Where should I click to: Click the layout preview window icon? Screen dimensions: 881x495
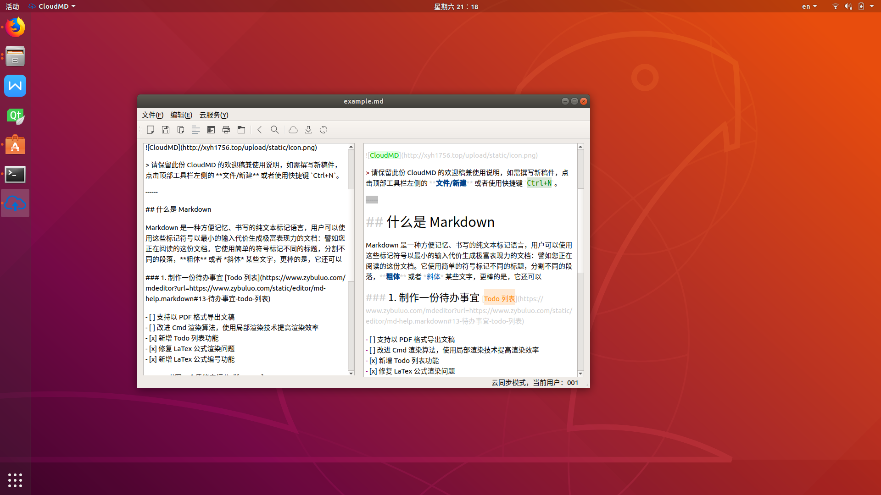point(211,130)
